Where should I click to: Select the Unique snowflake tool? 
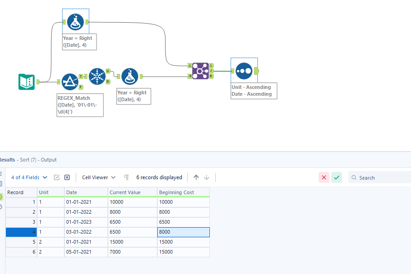pos(97,76)
